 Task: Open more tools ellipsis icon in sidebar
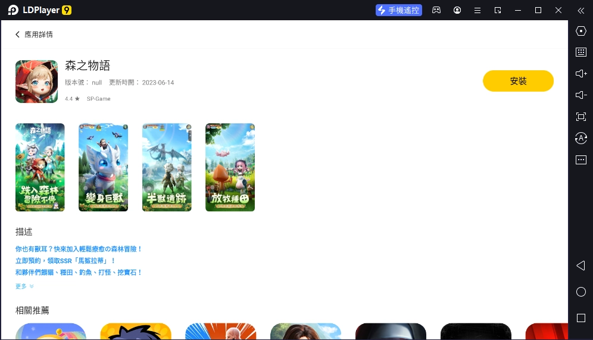(581, 160)
